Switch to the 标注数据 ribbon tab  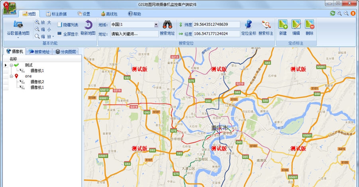[x=56, y=14]
